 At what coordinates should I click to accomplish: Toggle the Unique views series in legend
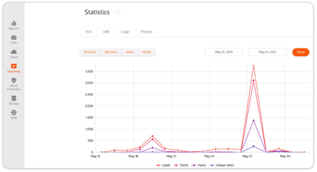[x=221, y=165]
